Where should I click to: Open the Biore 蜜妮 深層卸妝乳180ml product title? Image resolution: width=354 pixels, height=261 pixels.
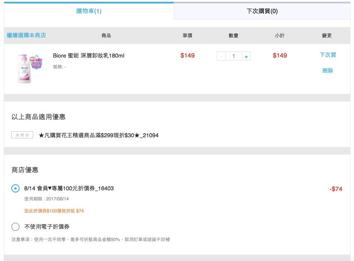click(x=89, y=56)
